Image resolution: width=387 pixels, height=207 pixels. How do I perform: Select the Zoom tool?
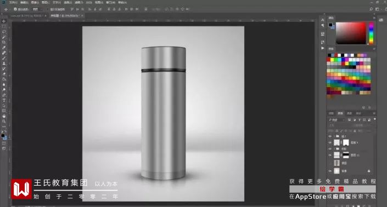[x=4, y=122]
